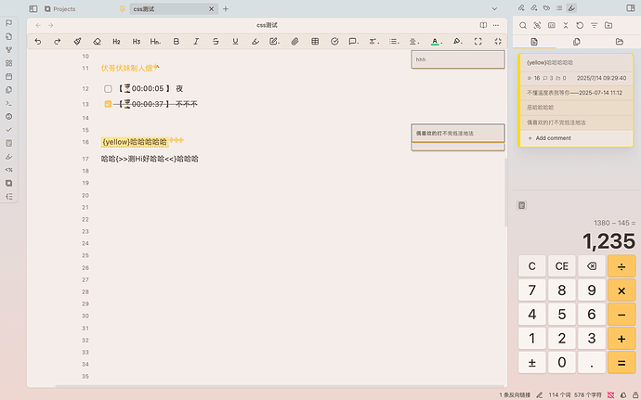The width and height of the screenshot is (641, 400).
Task: Select the format brush tool
Action: pos(77,41)
